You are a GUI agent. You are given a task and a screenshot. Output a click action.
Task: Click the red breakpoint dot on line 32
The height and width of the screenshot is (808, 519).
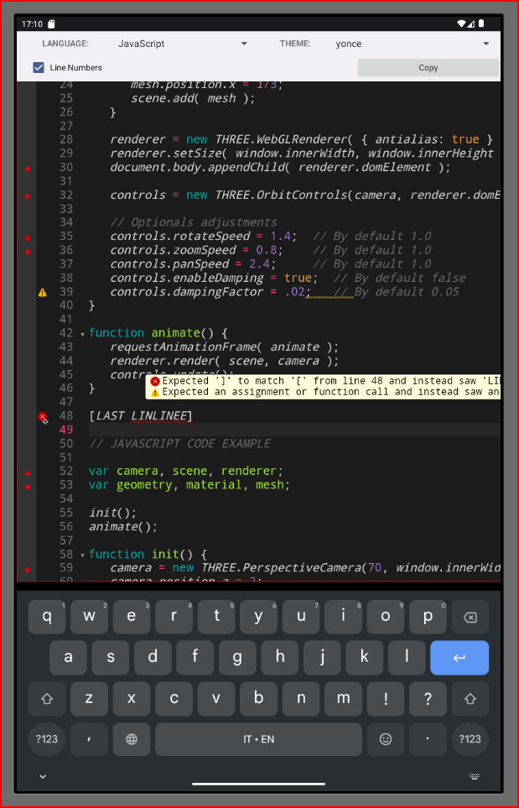28,195
